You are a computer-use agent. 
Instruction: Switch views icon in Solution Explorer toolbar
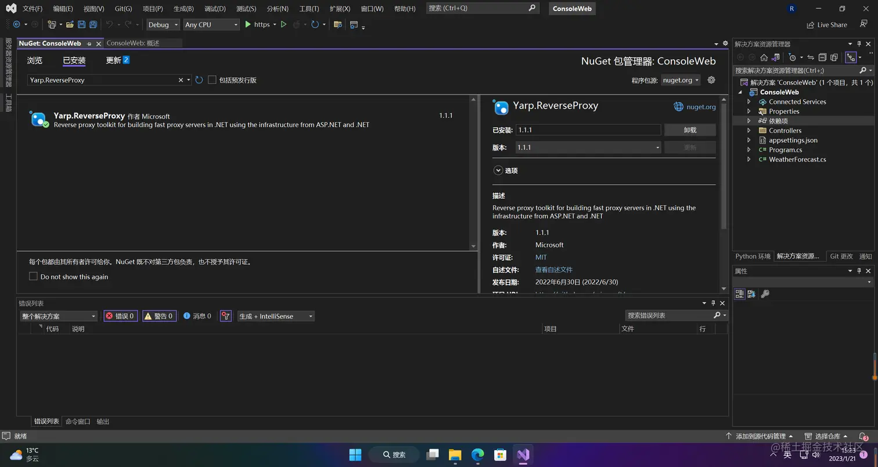[x=775, y=57]
